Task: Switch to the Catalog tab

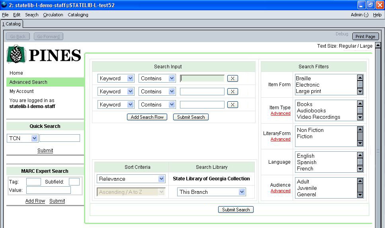Action: click(x=12, y=24)
